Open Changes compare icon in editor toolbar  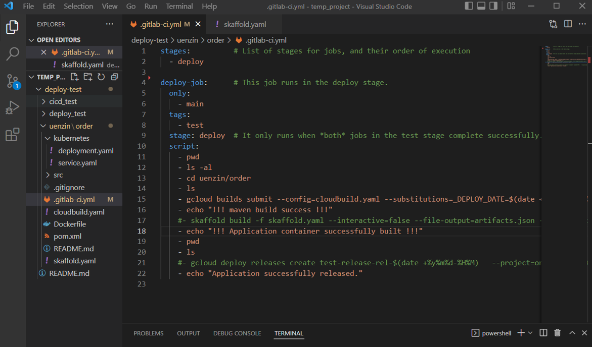(553, 24)
